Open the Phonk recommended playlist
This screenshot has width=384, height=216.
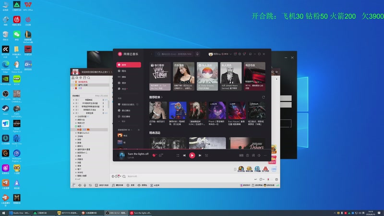pos(217,114)
